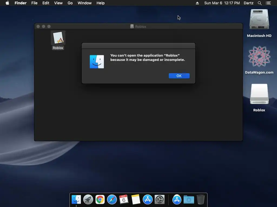Open the Finder menu in the menu bar

tap(21, 3)
